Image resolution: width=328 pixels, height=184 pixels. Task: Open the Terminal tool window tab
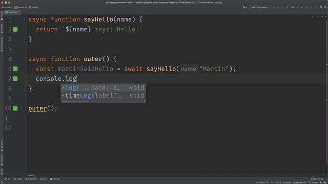tap(55, 179)
